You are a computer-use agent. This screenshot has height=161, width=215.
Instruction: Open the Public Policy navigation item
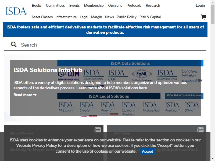click(126, 17)
